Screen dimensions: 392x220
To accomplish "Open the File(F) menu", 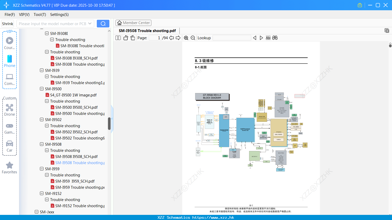I will click(x=10, y=15).
